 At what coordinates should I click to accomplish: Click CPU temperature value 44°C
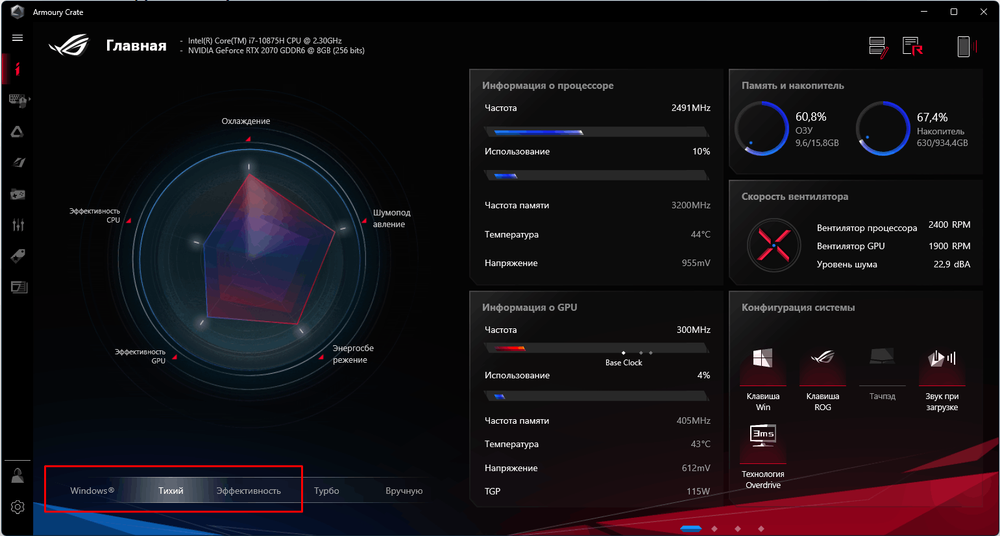coord(700,234)
